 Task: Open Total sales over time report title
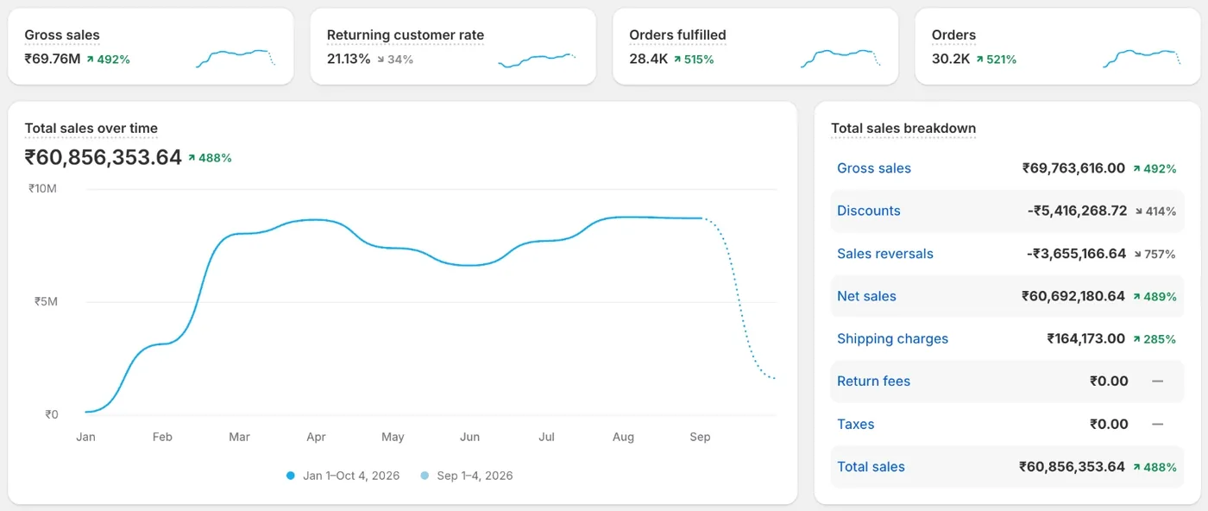[x=91, y=129]
